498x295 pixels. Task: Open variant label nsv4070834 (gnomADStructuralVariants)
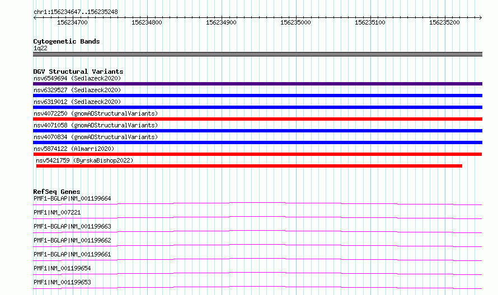pos(96,137)
